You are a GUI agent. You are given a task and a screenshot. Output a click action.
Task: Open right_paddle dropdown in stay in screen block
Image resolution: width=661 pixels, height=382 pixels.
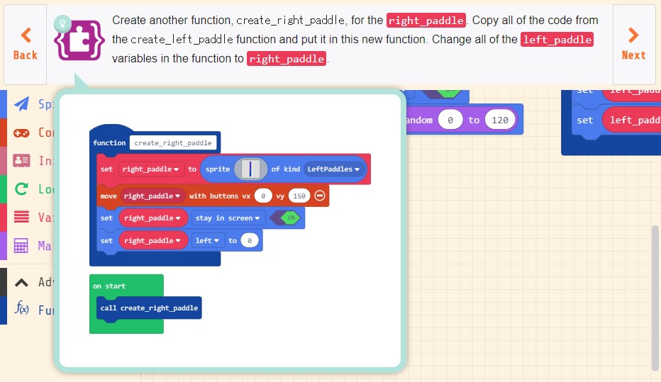point(152,218)
